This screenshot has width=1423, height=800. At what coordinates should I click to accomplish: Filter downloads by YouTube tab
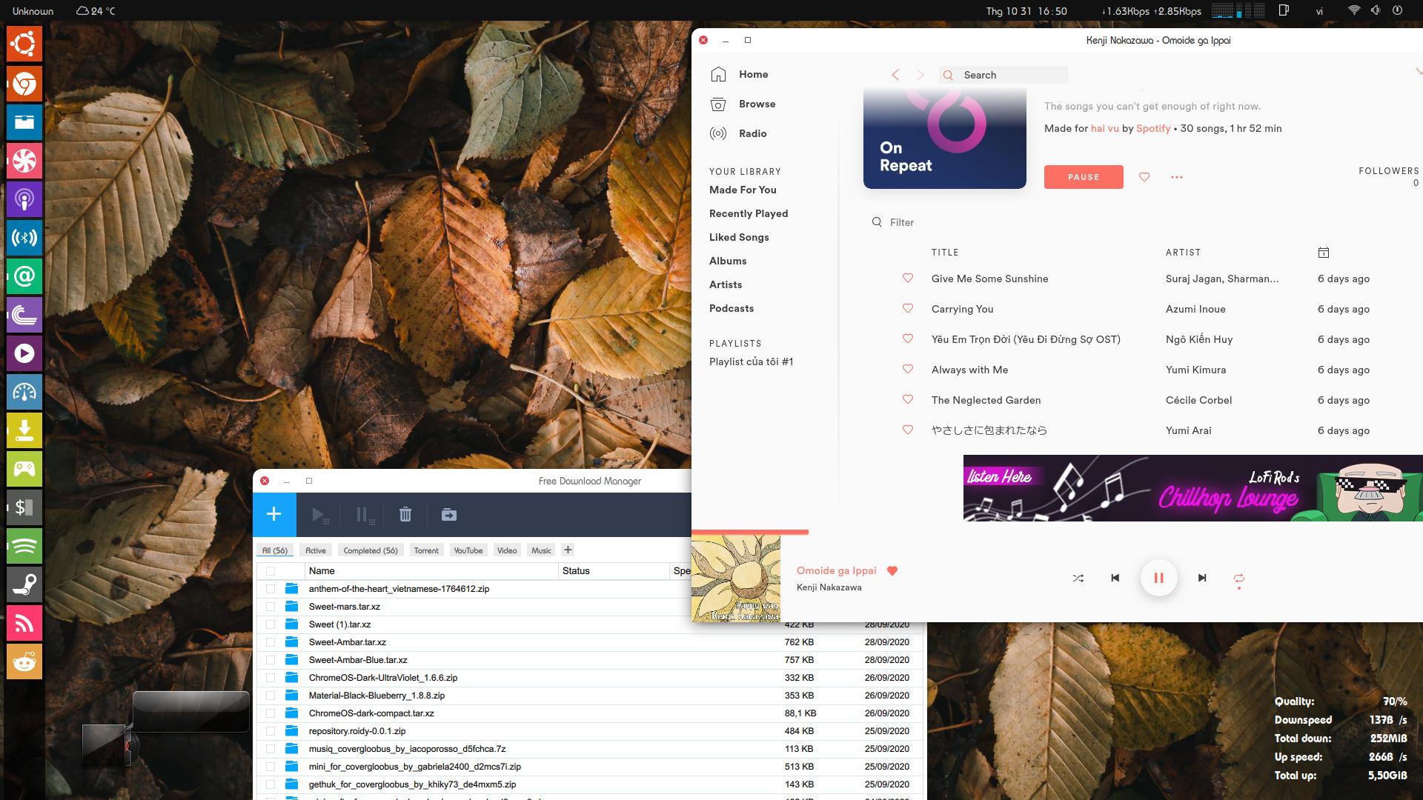[x=468, y=550]
